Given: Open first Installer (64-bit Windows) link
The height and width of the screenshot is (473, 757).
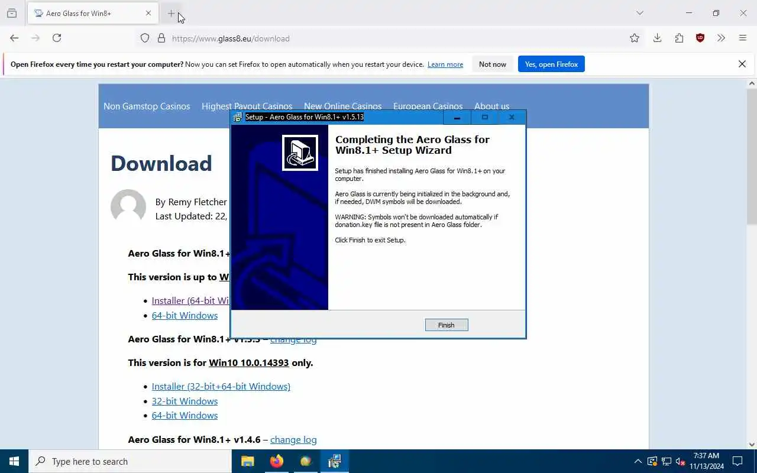Looking at the screenshot, I should click(190, 301).
